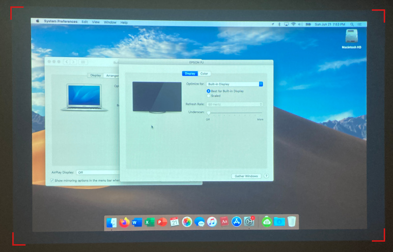Select Display tab in EPSON PJ window
Viewport: 393px width, 252px height.
(190, 73)
